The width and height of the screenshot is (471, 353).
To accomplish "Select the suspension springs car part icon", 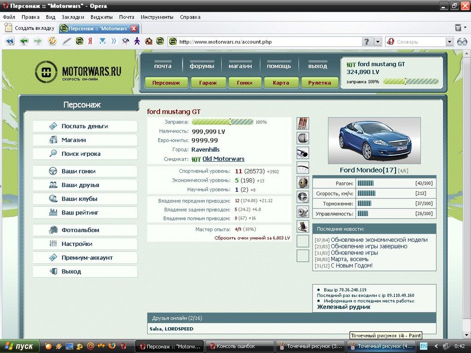I will point(303,123).
